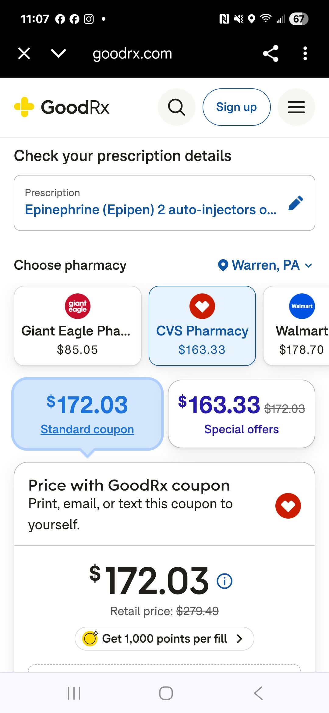329x713 pixels.
Task: Edit prescription with the pencil icon
Action: click(x=295, y=203)
